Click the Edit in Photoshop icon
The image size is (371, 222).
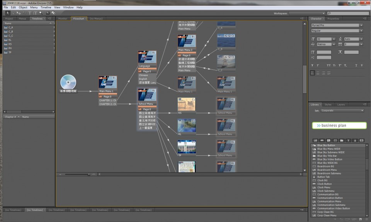pos(48,13)
